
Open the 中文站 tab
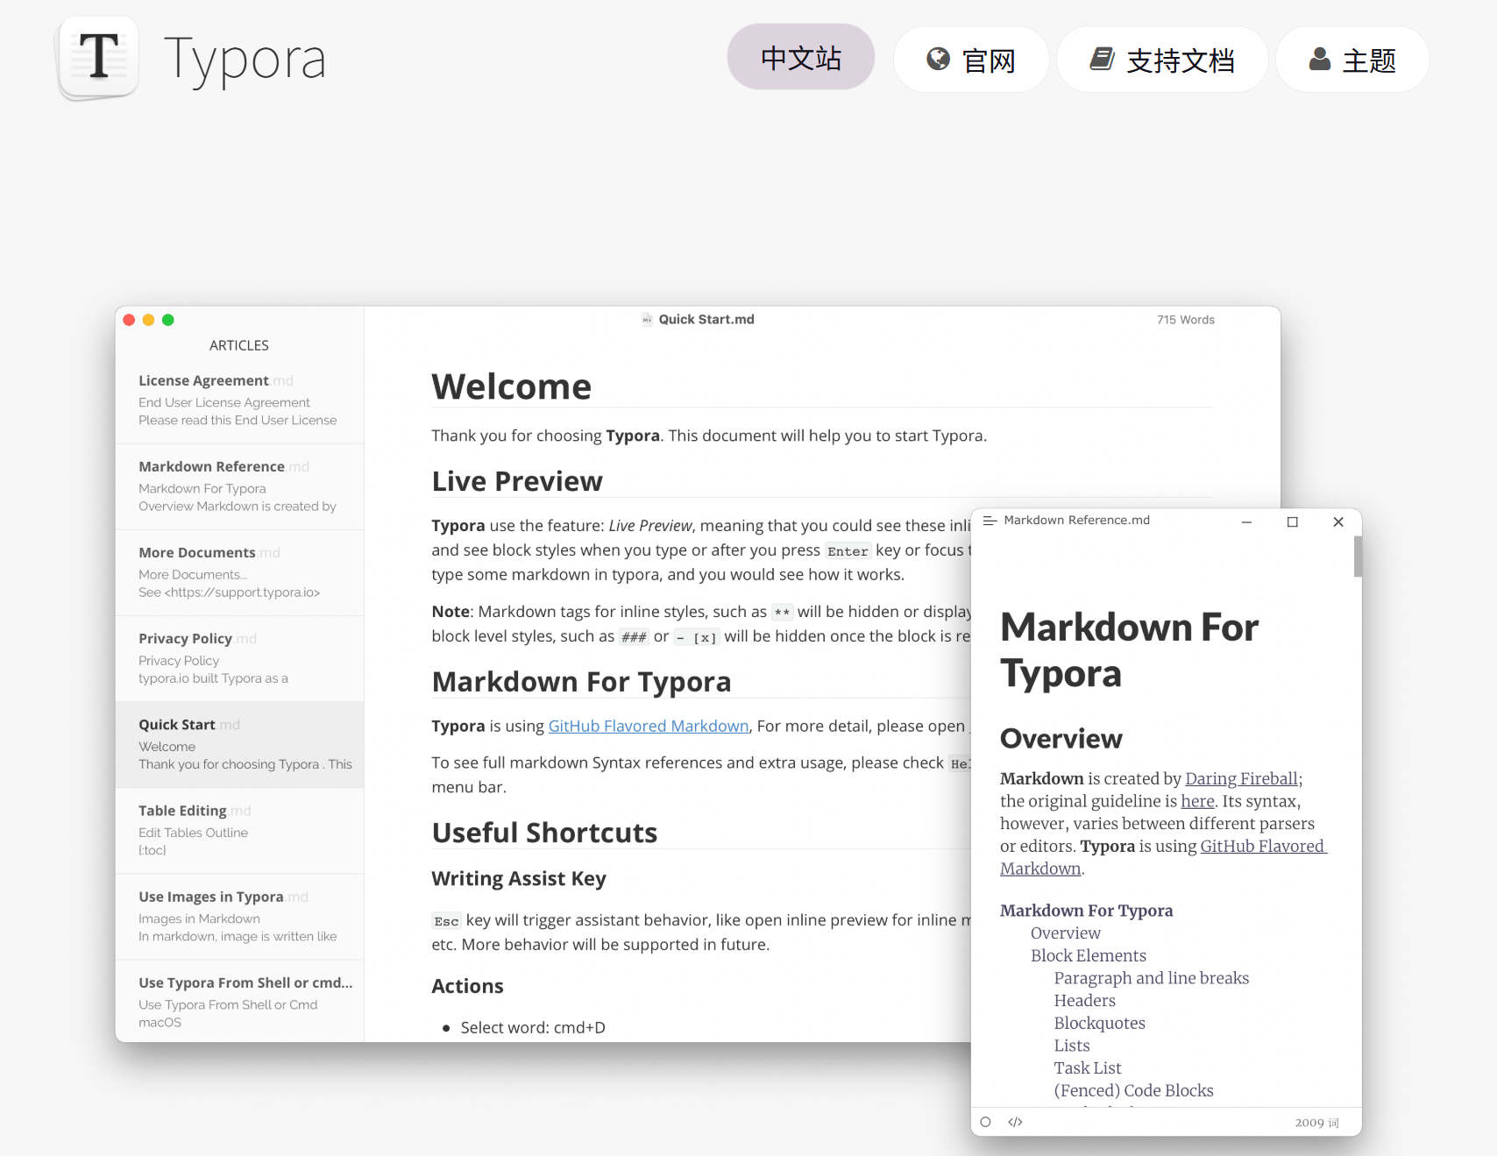[801, 58]
